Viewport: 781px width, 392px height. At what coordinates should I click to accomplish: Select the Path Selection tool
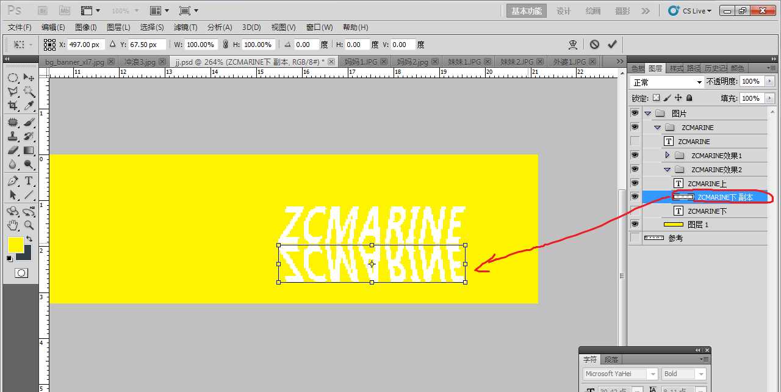pyautogui.click(x=13, y=195)
